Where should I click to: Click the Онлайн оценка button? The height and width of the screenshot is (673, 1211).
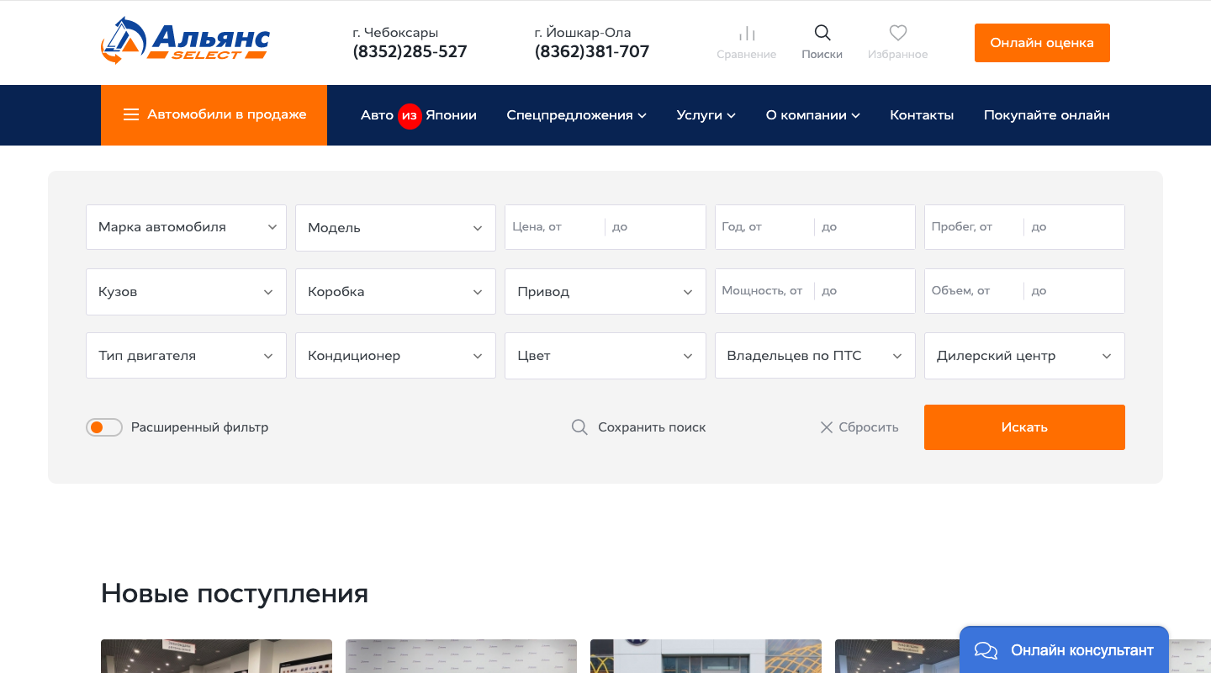pos(1042,43)
